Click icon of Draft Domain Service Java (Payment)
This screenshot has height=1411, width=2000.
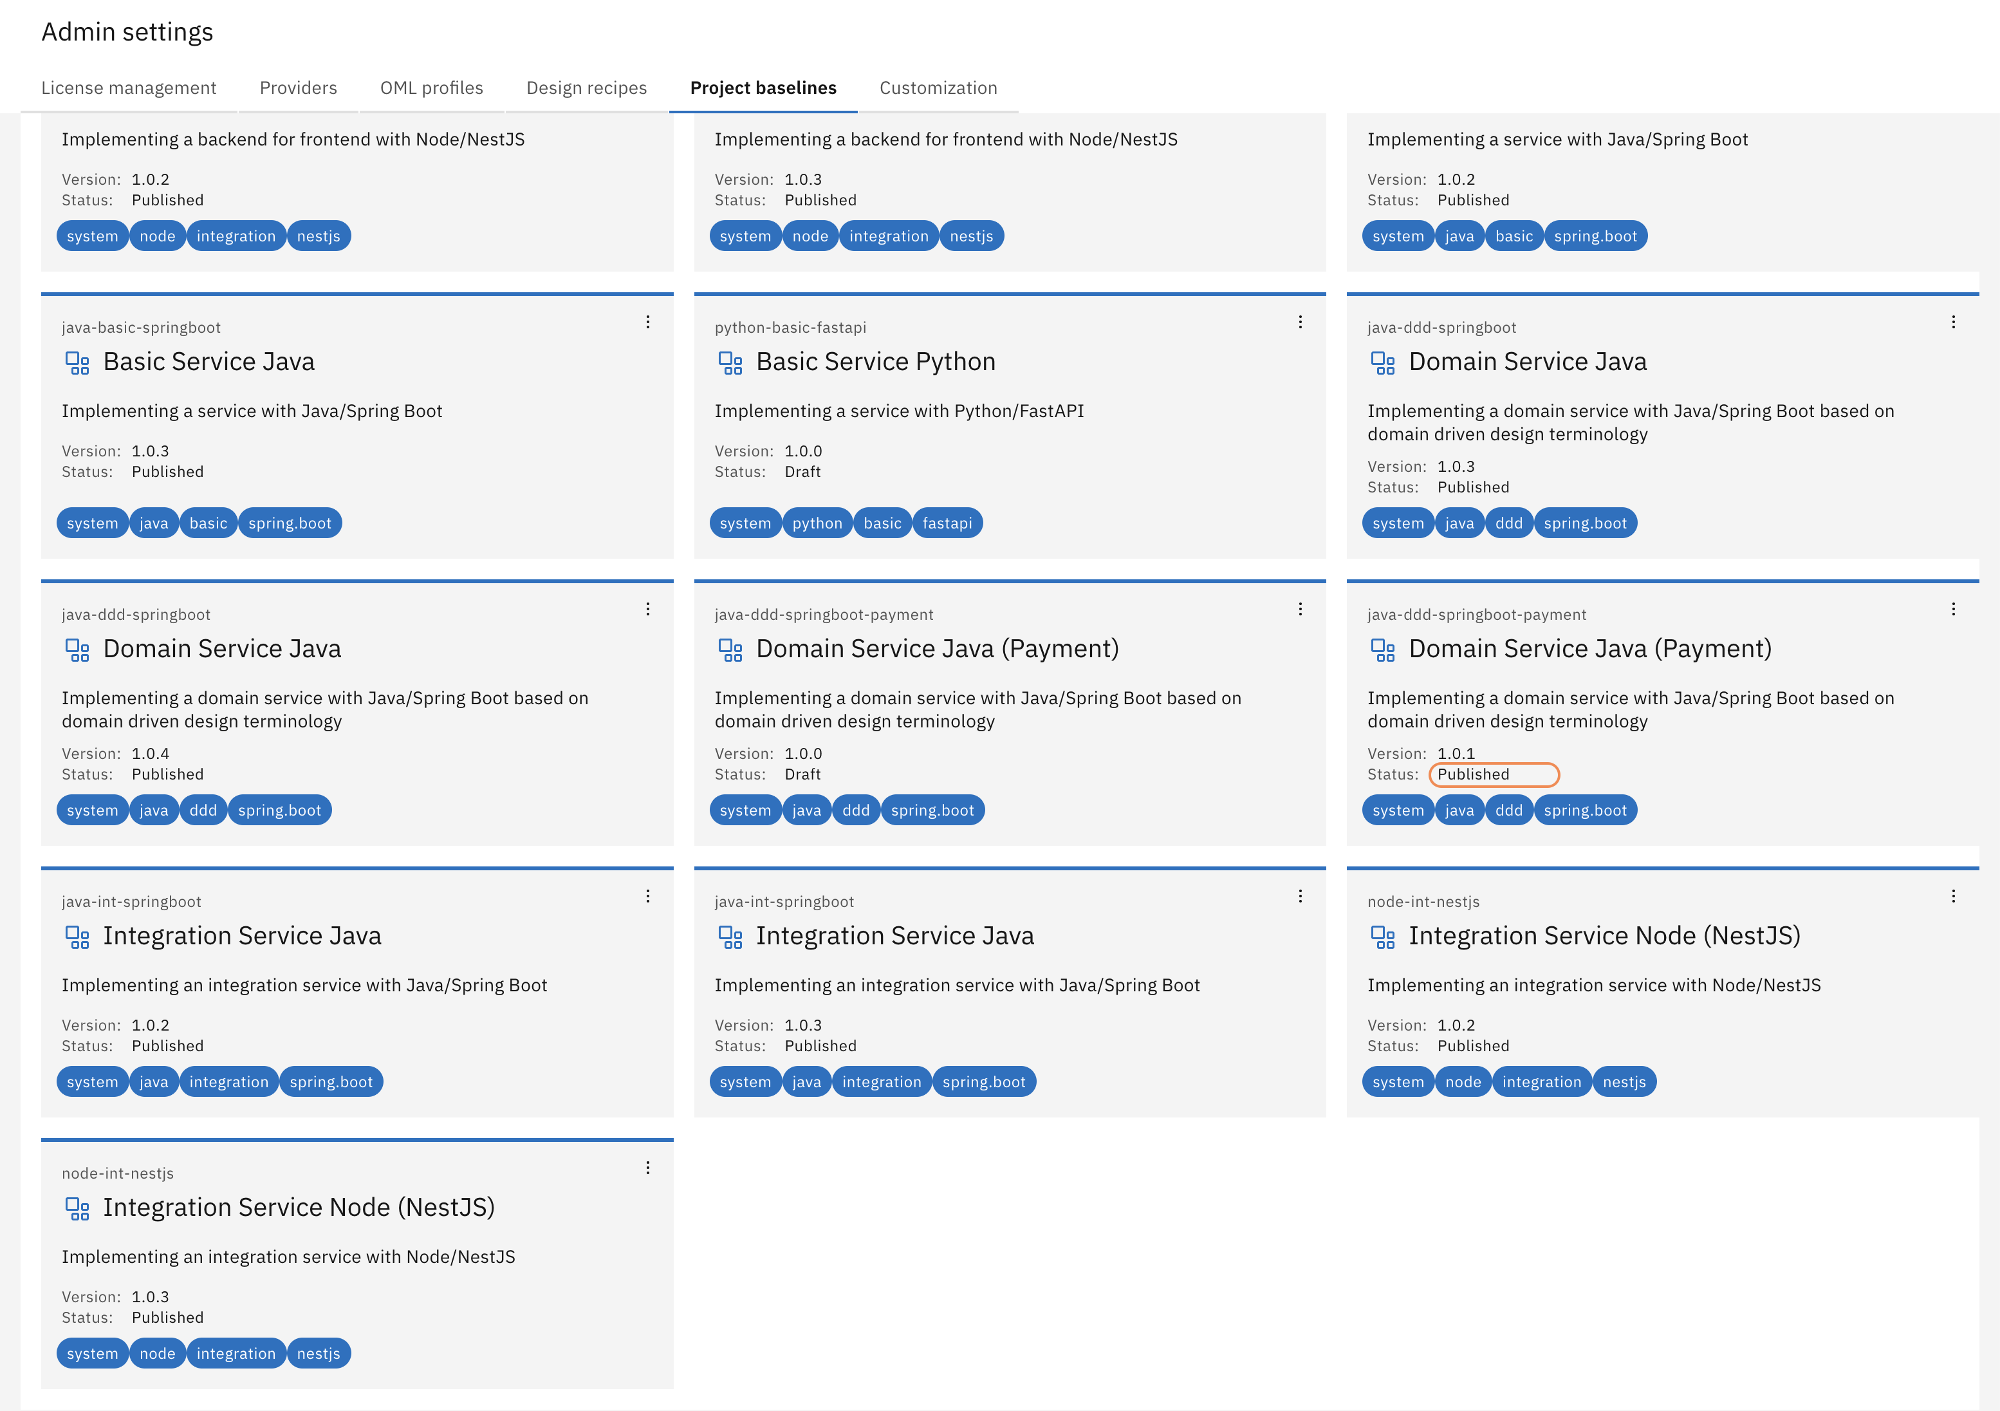click(730, 650)
